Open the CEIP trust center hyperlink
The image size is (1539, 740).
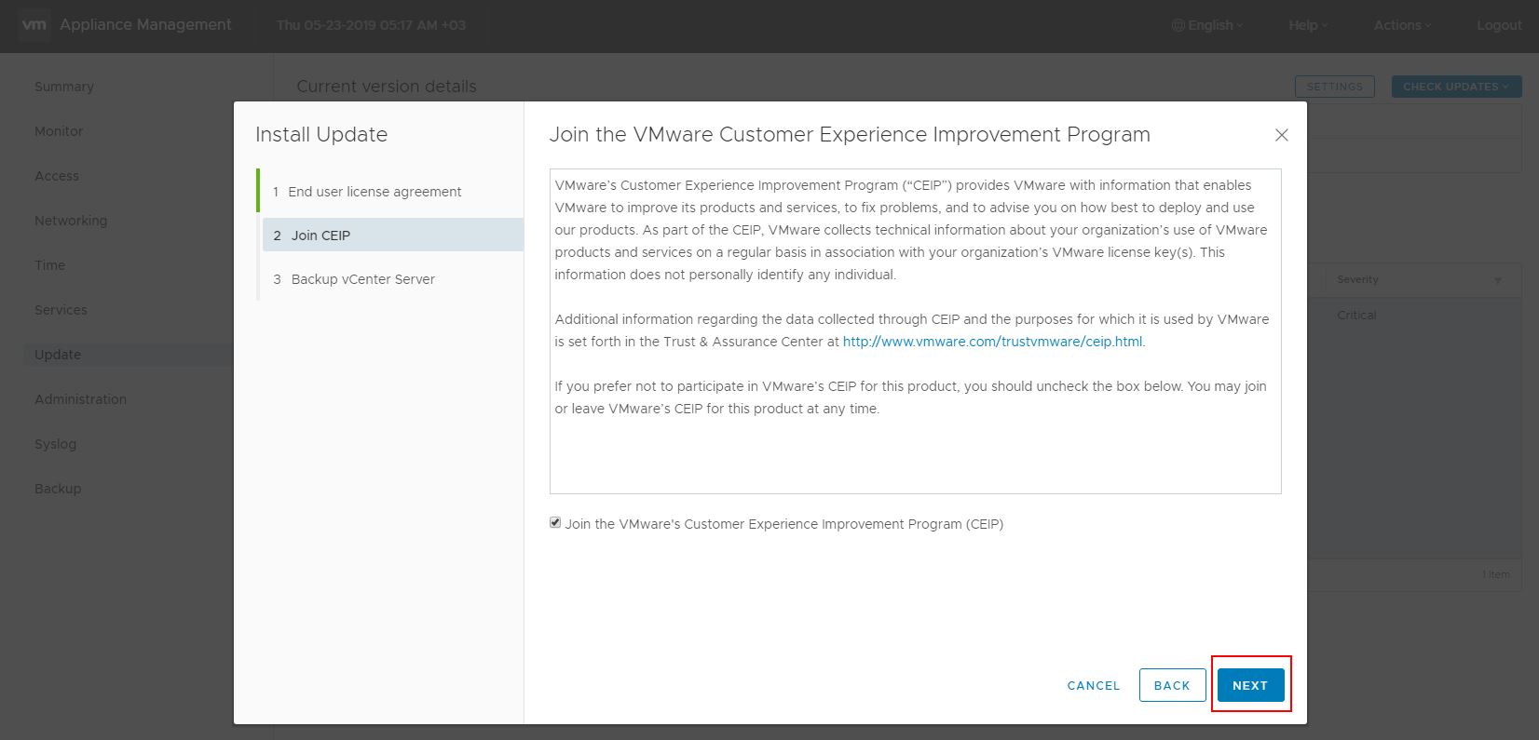992,342
